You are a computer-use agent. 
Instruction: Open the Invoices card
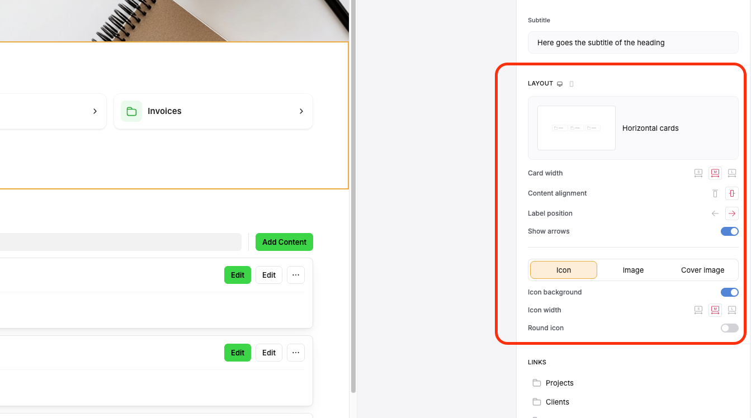213,111
